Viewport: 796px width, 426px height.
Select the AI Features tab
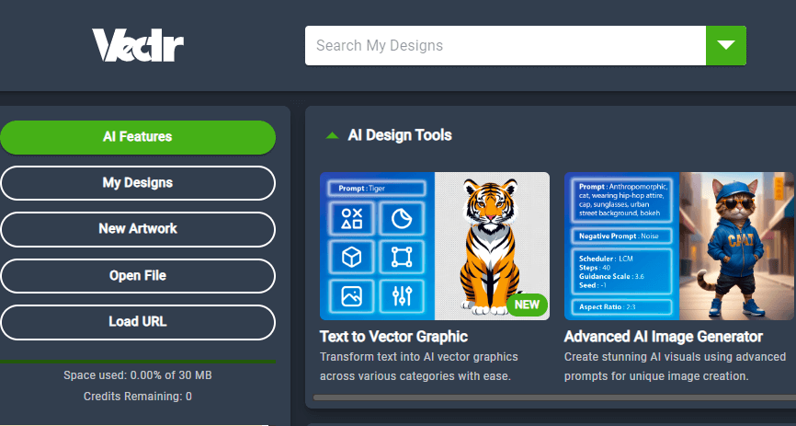[x=138, y=137]
